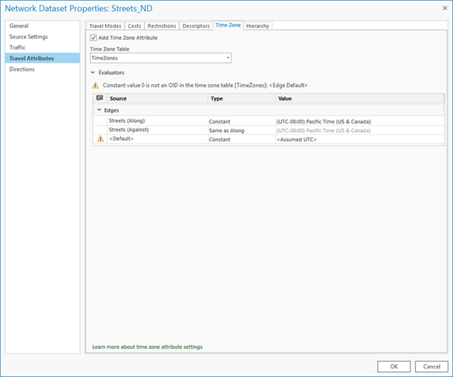Screen dimensions: 453x377
Task: Collapse the Edges group
Action: [x=99, y=110]
